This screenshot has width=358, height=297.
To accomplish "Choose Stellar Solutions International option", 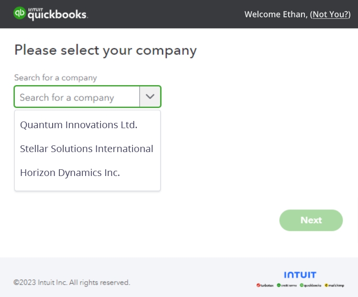I will click(x=87, y=149).
